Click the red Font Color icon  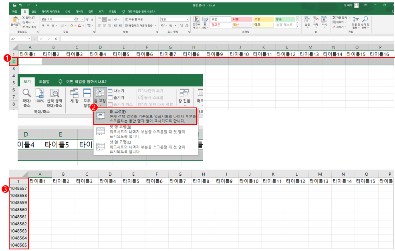click(79, 25)
